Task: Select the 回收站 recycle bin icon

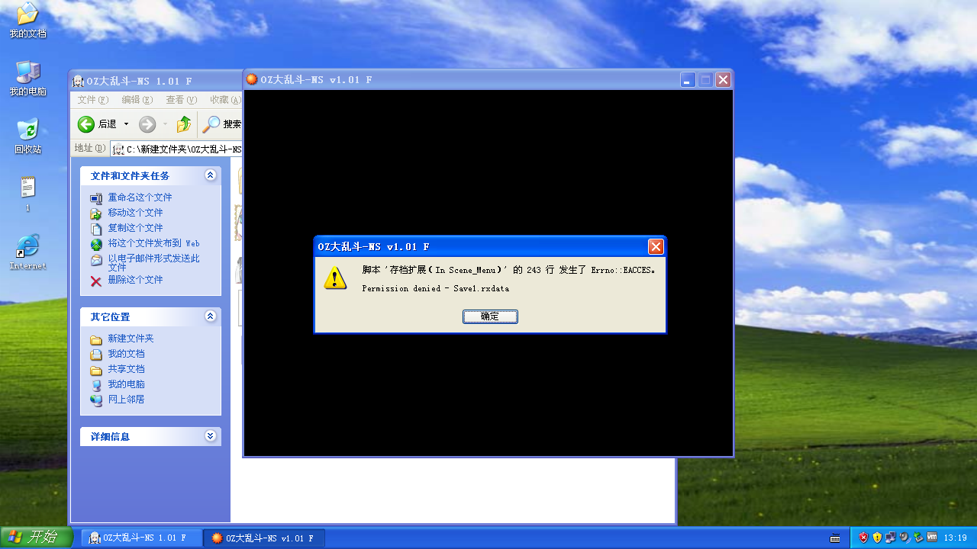Action: click(x=27, y=136)
